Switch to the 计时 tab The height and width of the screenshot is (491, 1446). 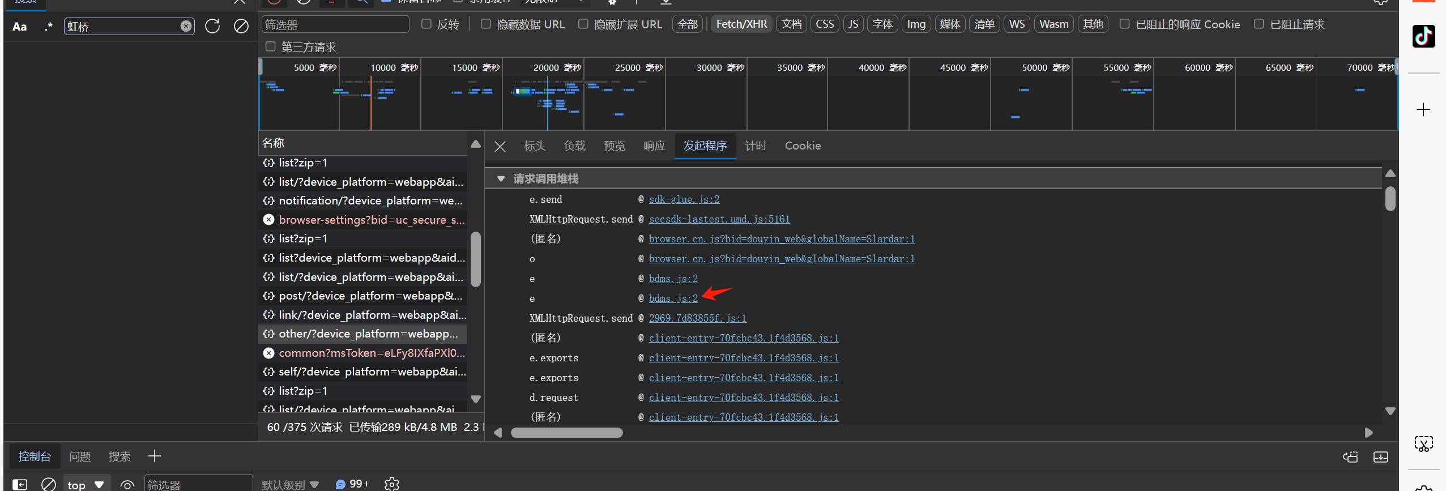click(x=756, y=146)
